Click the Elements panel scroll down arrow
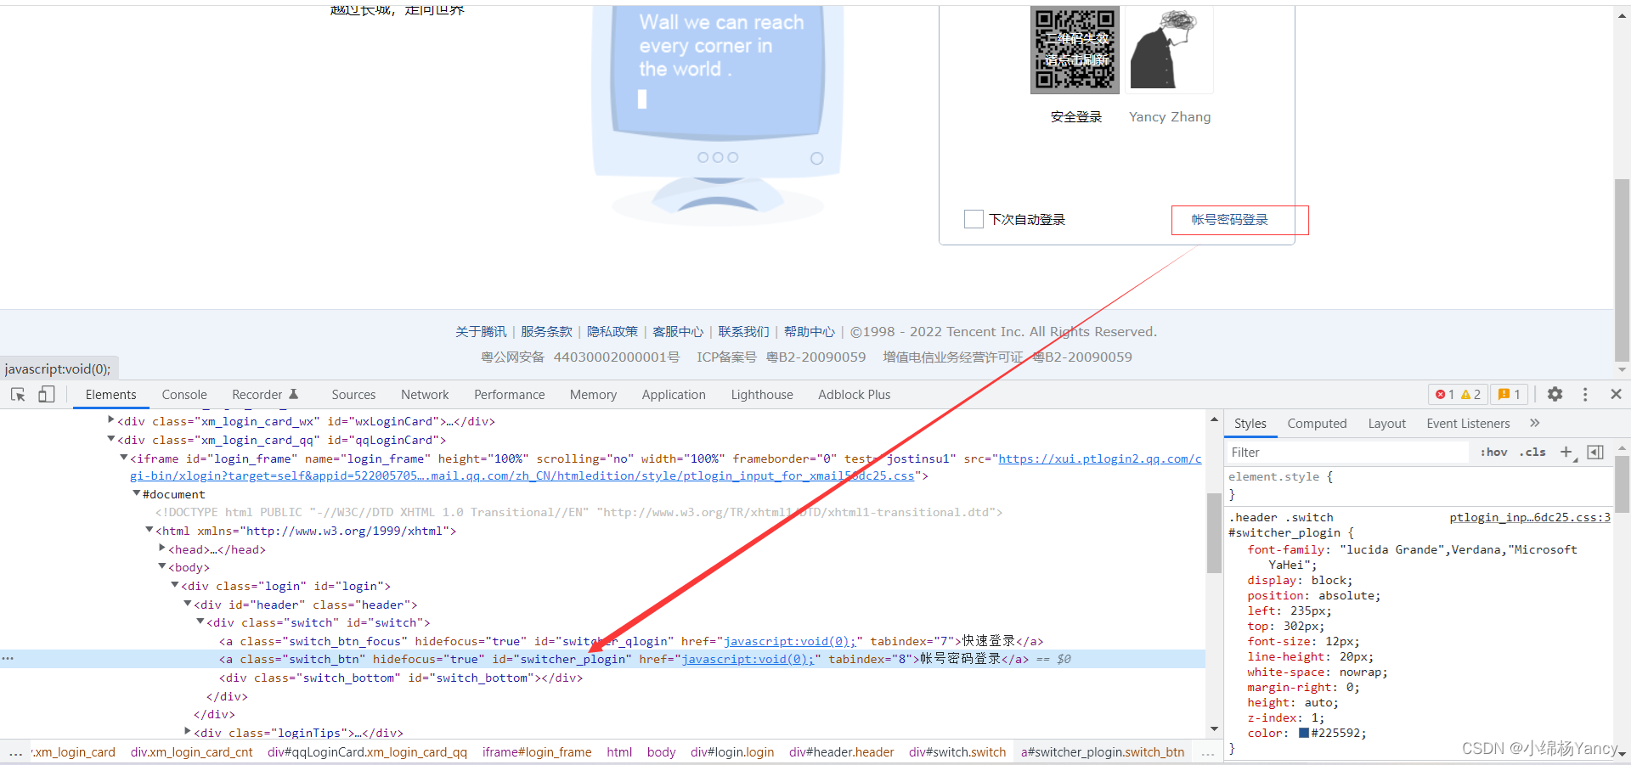Screen dimensions: 1631x765 click(x=1214, y=729)
